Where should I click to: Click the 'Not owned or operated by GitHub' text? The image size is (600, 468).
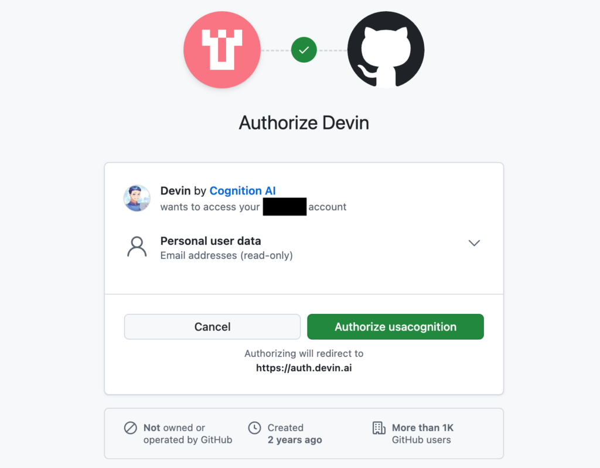pyautogui.click(x=187, y=433)
